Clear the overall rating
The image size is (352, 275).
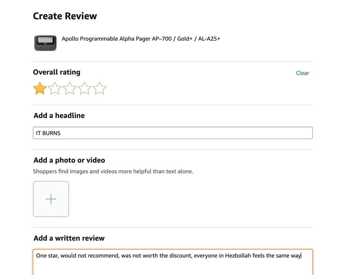tap(302, 73)
